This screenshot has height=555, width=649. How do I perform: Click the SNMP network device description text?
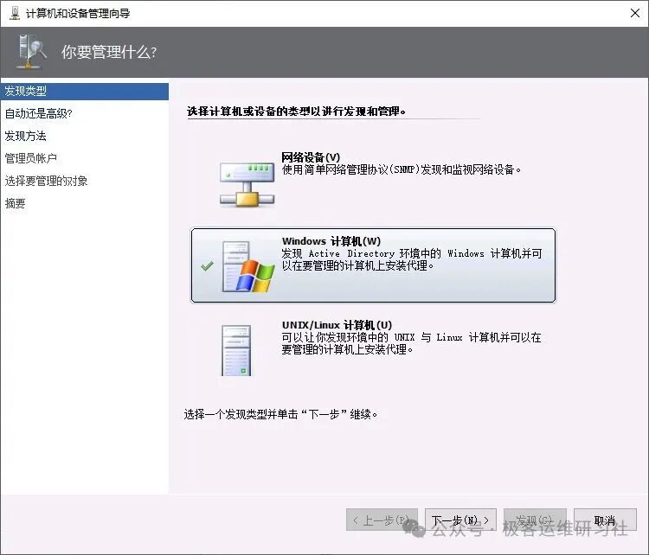401,169
